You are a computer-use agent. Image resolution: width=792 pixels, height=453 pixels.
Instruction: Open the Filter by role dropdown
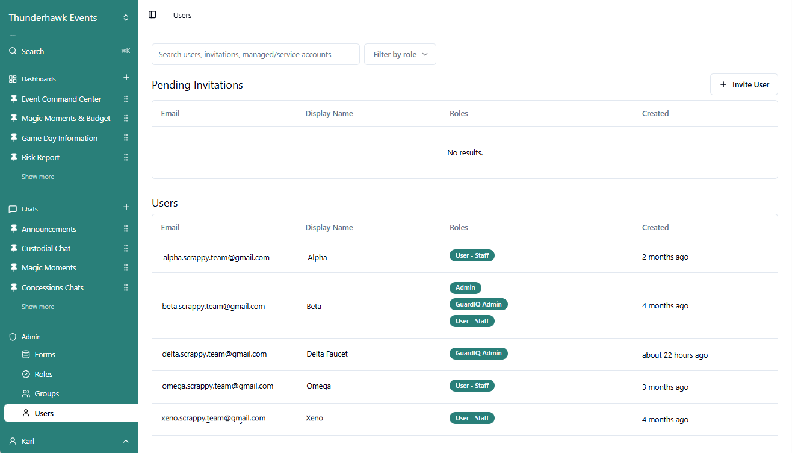(x=400, y=54)
